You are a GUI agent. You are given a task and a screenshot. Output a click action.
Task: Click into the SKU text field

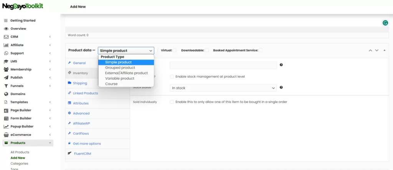pos(223,65)
